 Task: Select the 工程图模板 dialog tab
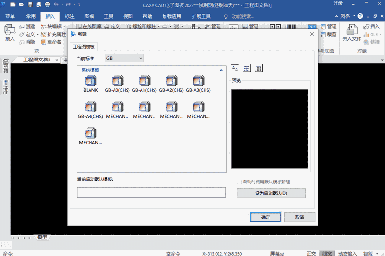(x=84, y=47)
